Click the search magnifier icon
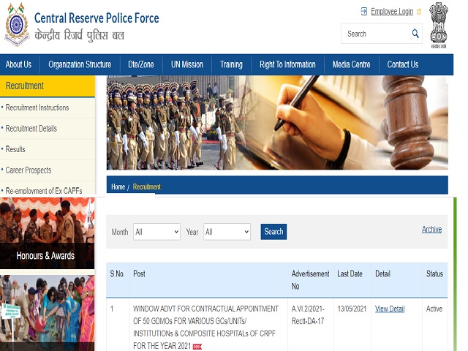 point(415,34)
